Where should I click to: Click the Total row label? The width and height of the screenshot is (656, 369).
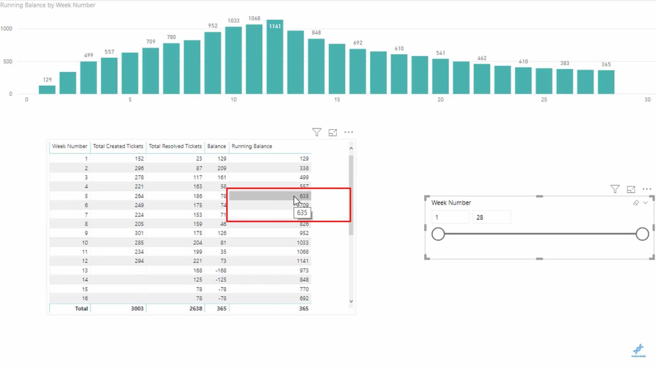81,308
